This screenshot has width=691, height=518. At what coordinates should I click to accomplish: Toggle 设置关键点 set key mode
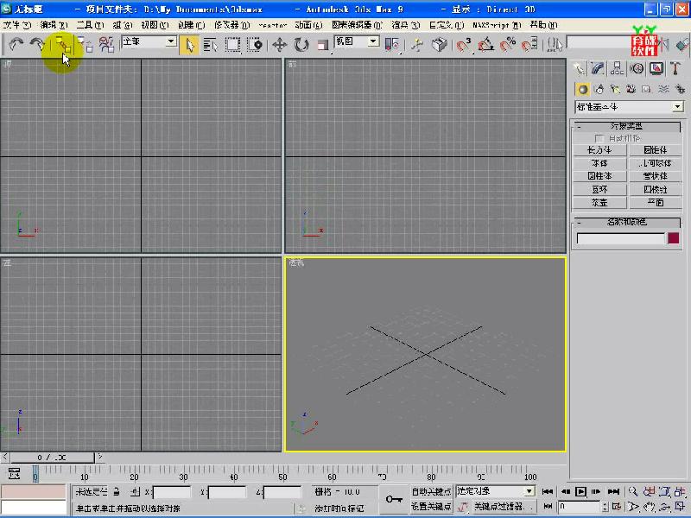tap(431, 507)
